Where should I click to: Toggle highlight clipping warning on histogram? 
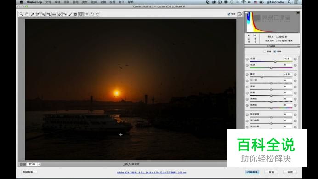click(298, 12)
